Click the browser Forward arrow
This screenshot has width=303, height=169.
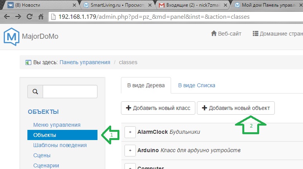click(18, 17)
